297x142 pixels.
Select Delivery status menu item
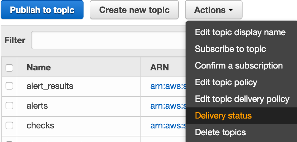coord(223,116)
